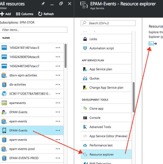
Task: Select storage account icon for 1456241831401stacc5
Action: click(4, 48)
